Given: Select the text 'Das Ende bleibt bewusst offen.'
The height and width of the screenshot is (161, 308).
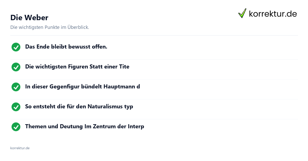Looking at the screenshot, I should 66,47.
